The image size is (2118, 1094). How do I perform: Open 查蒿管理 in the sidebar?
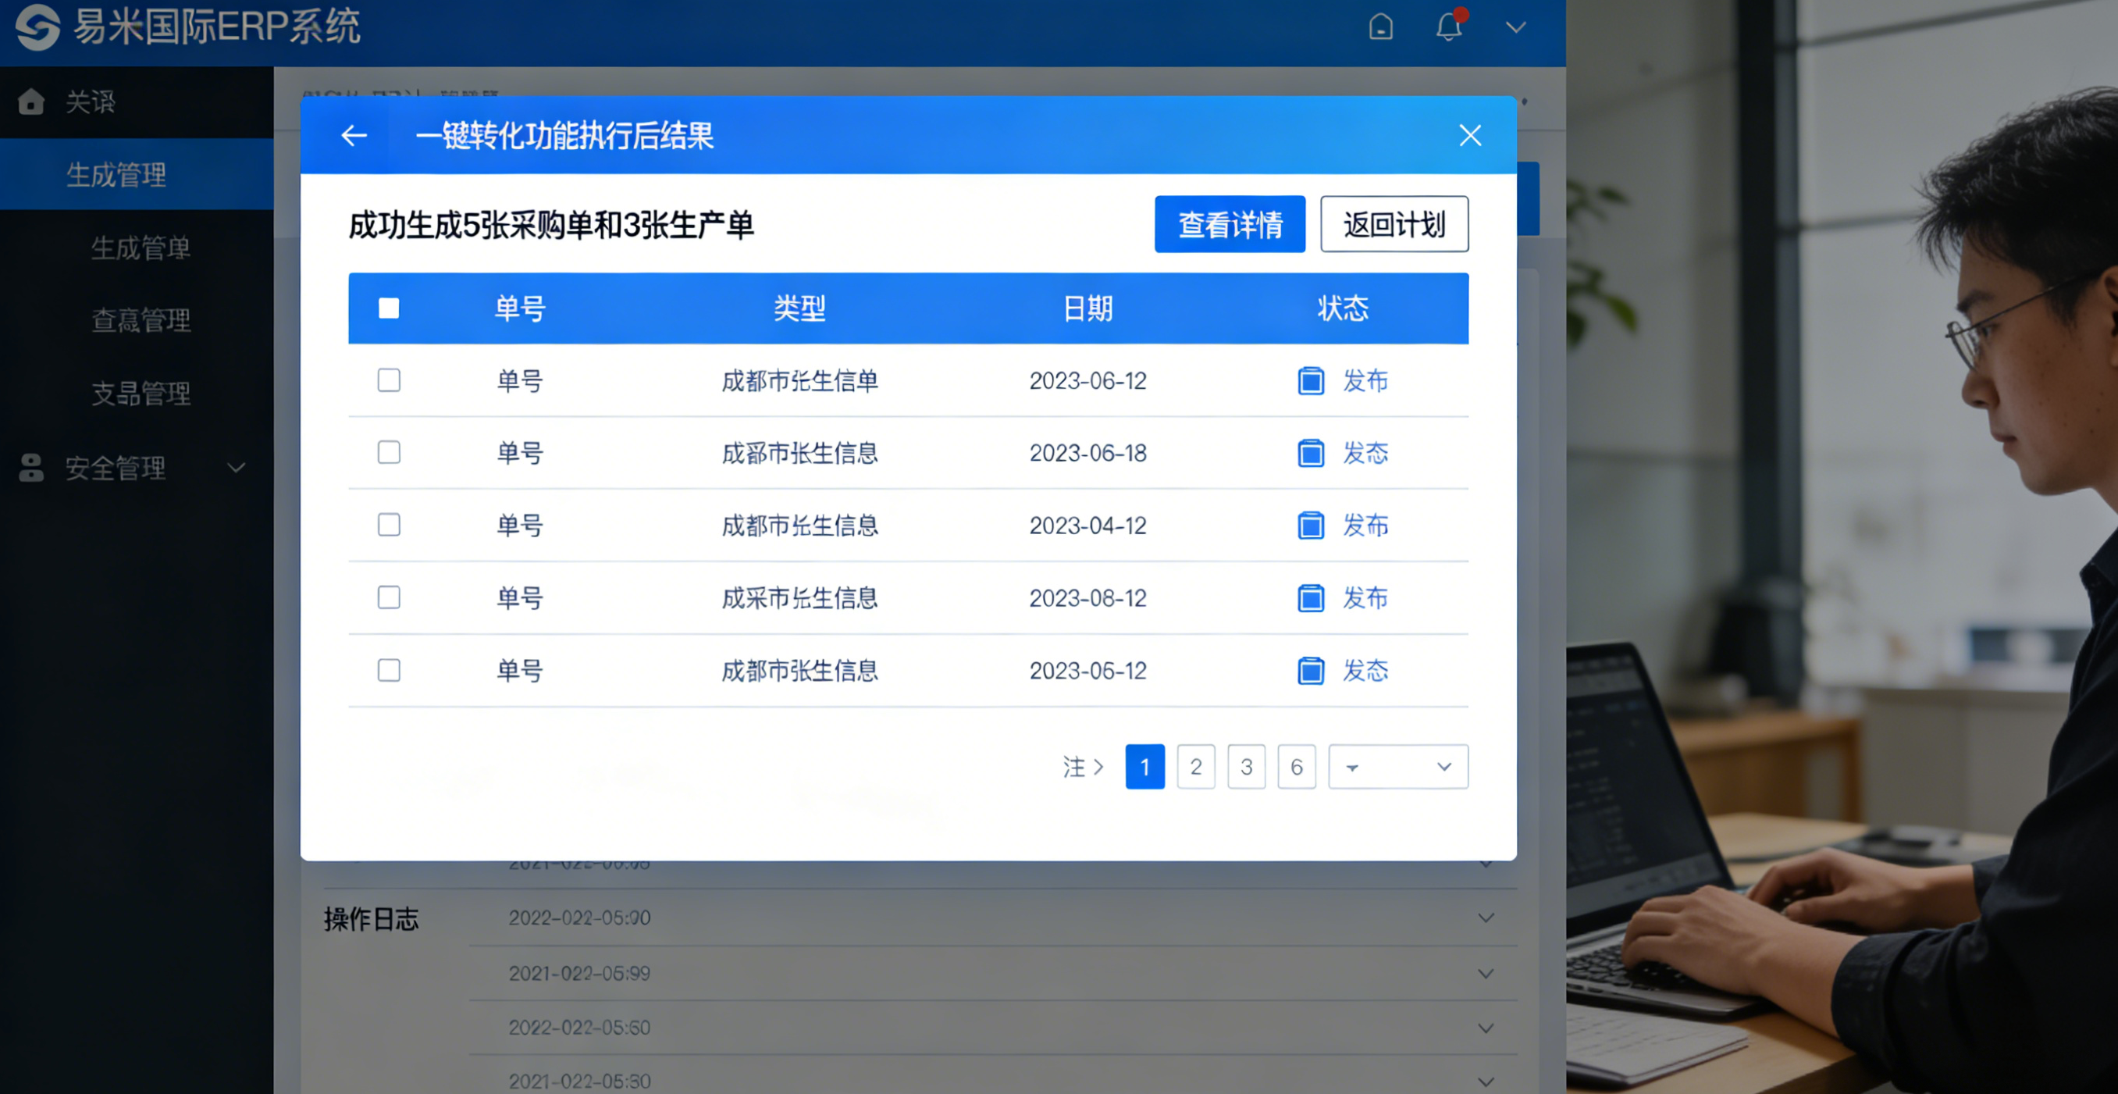click(141, 320)
